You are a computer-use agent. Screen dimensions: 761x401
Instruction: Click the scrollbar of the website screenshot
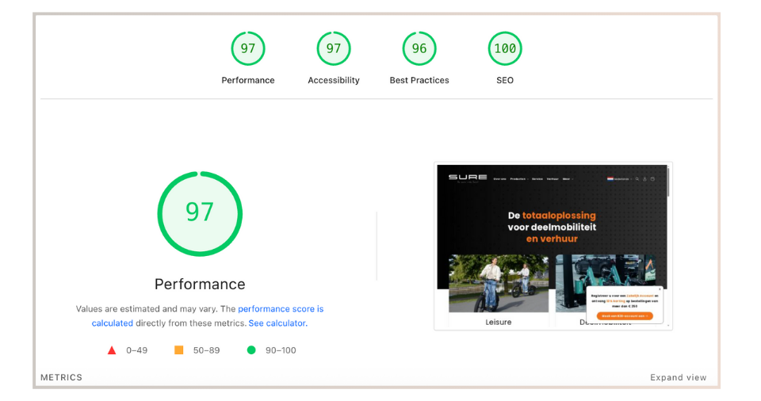pyautogui.click(x=668, y=182)
